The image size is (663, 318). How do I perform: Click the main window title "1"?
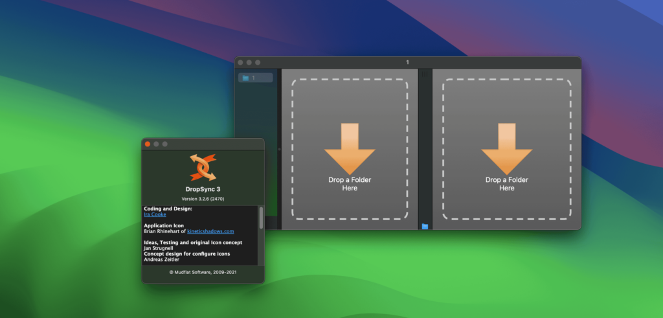pyautogui.click(x=408, y=62)
